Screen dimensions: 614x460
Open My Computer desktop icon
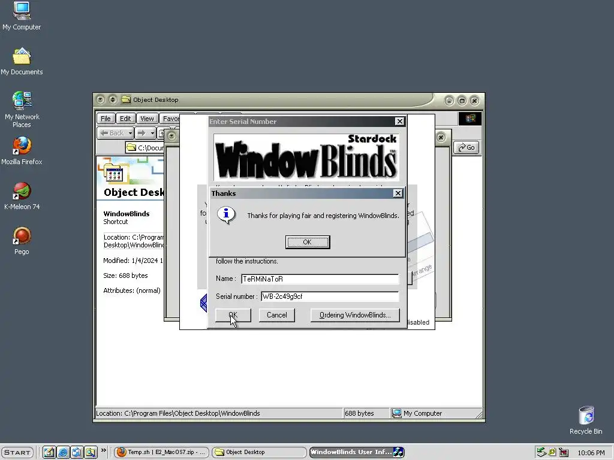(x=22, y=16)
